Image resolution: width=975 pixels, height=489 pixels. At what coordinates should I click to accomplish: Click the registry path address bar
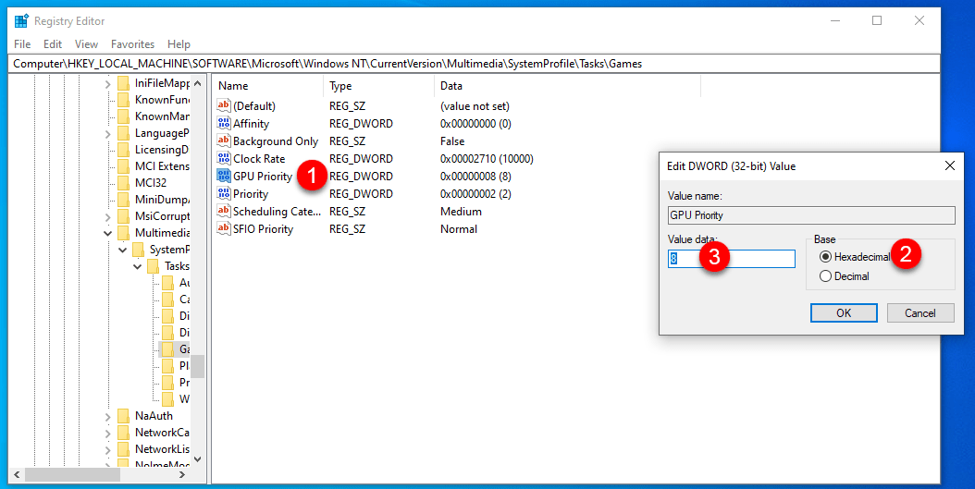[475, 64]
